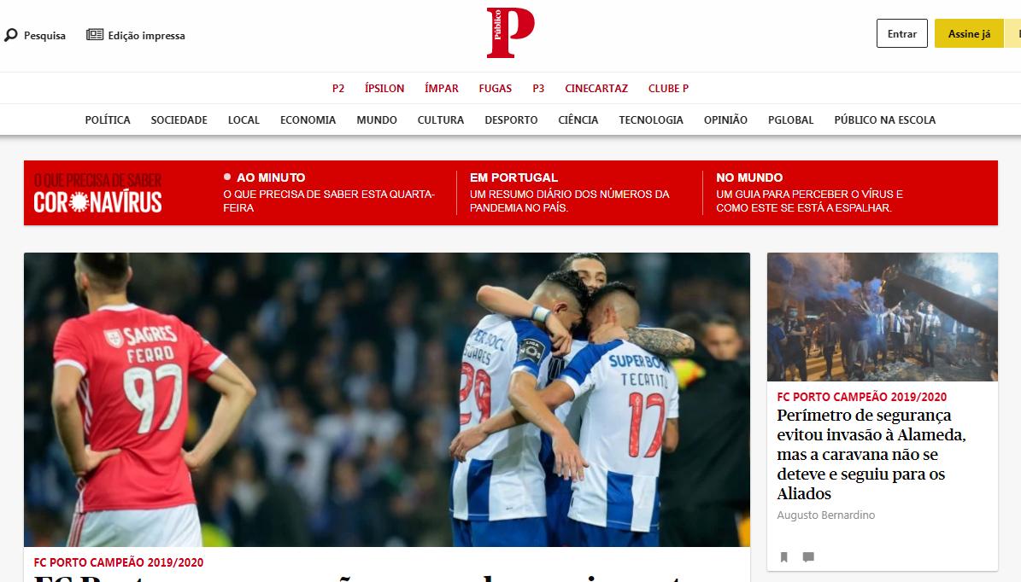Click the Pesquisa magnifying glass icon
Screen dimensions: 1021x582
click(x=11, y=35)
